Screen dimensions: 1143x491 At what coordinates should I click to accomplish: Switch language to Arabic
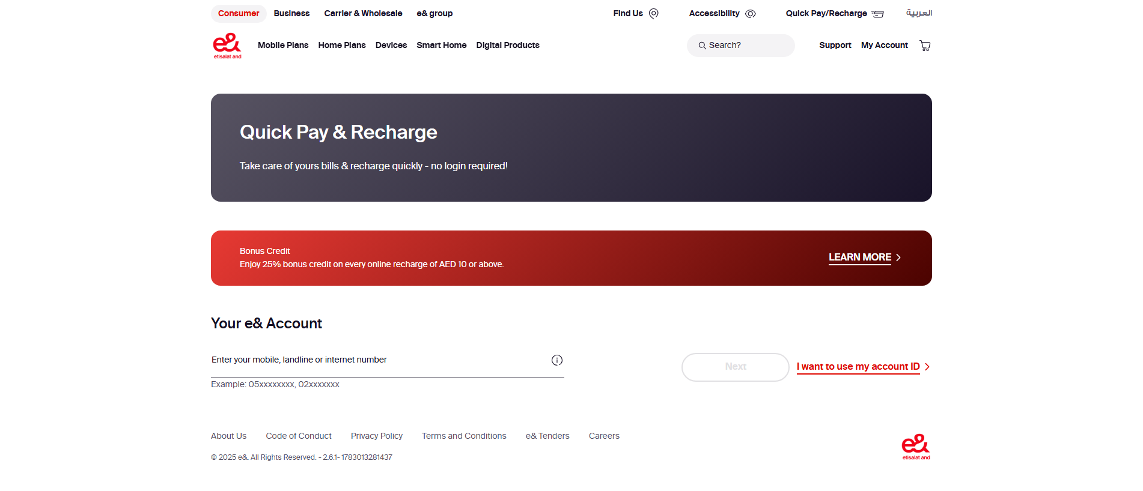pyautogui.click(x=919, y=13)
